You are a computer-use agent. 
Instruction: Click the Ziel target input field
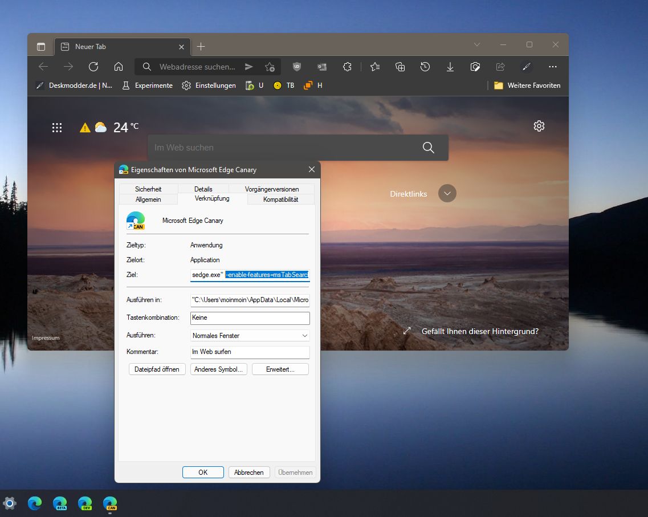250,275
